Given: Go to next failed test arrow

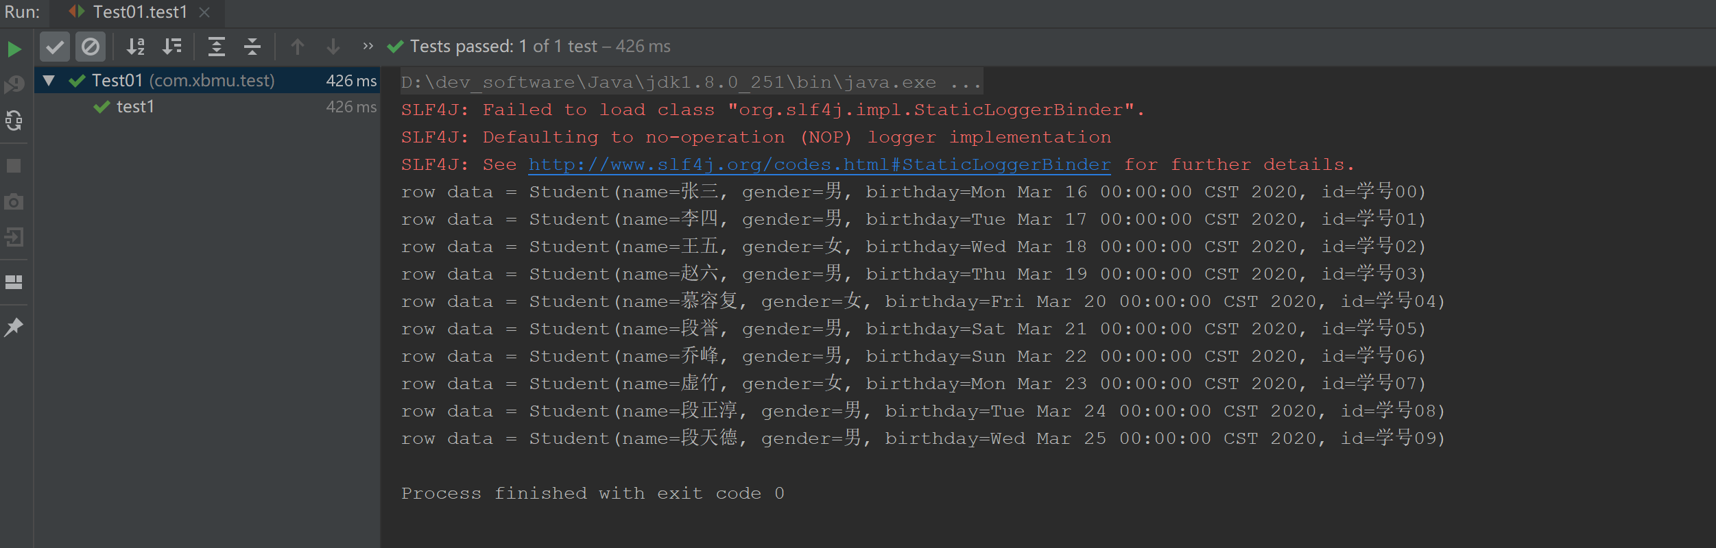Looking at the screenshot, I should tap(333, 47).
